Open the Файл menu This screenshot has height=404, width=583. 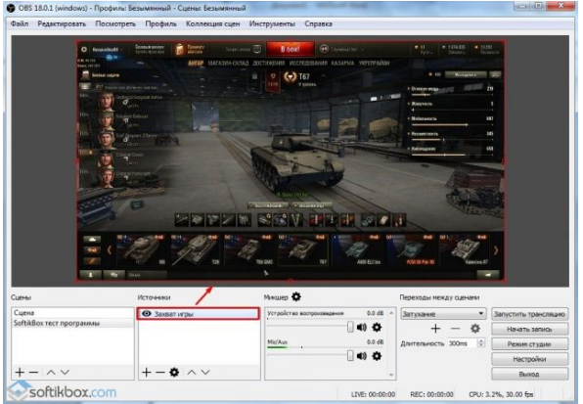pos(20,23)
